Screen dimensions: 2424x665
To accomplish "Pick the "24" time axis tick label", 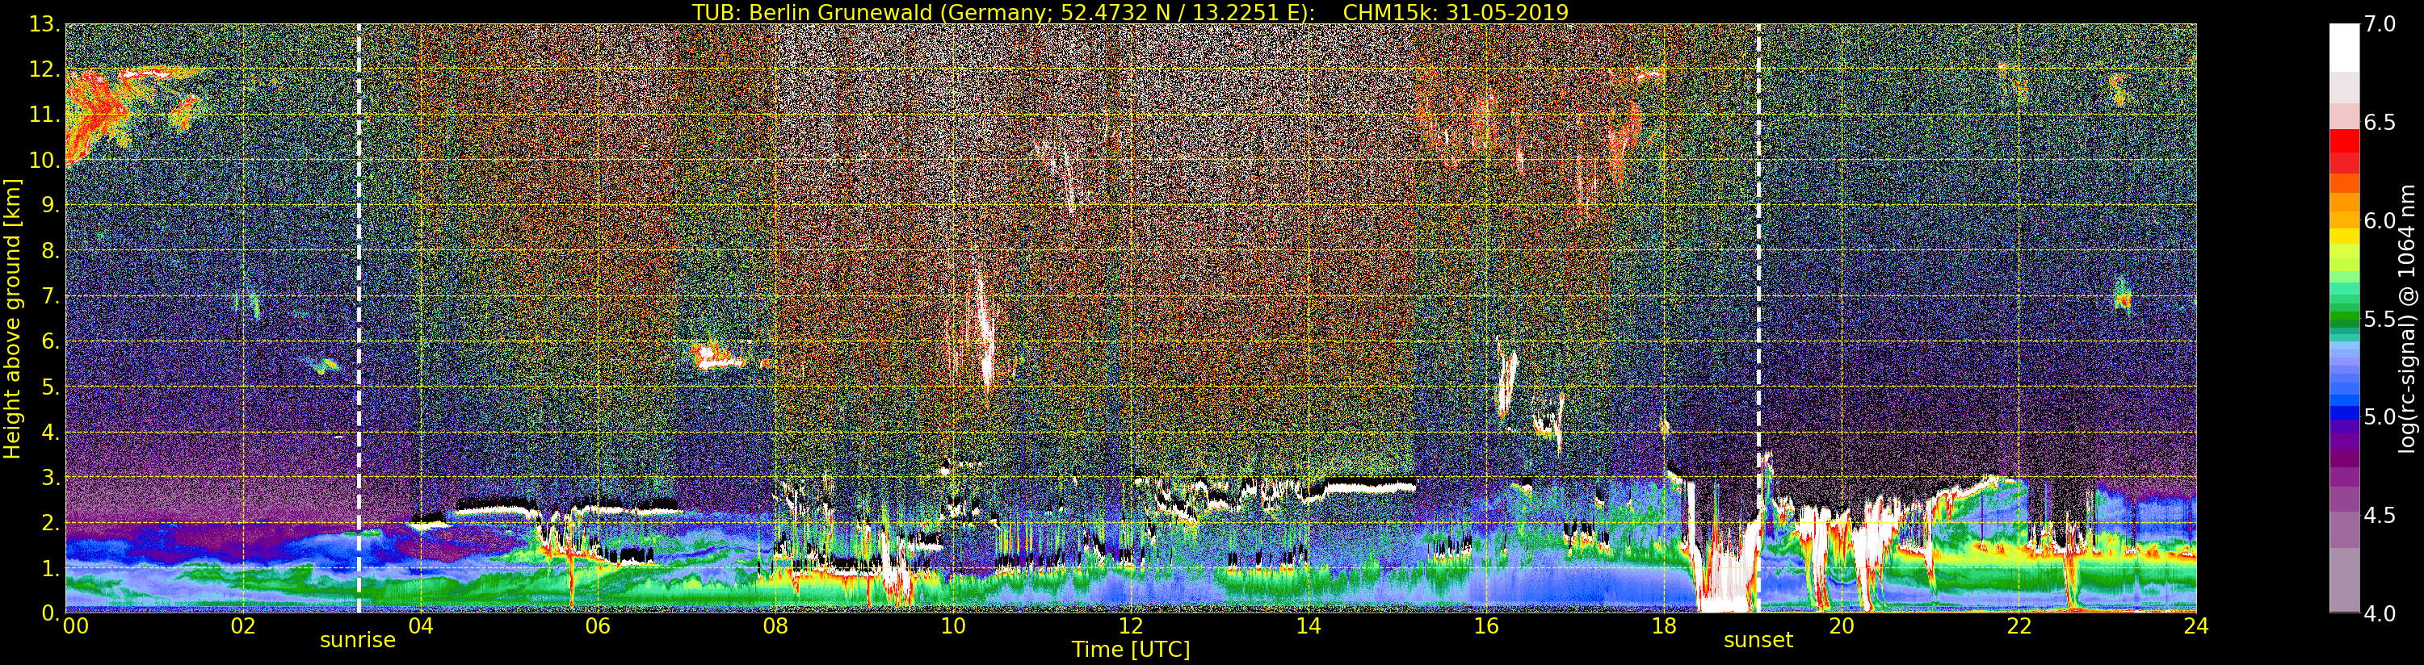I will [2196, 626].
